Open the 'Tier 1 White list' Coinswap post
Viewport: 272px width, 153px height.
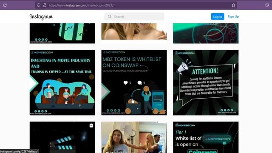tap(206, 137)
